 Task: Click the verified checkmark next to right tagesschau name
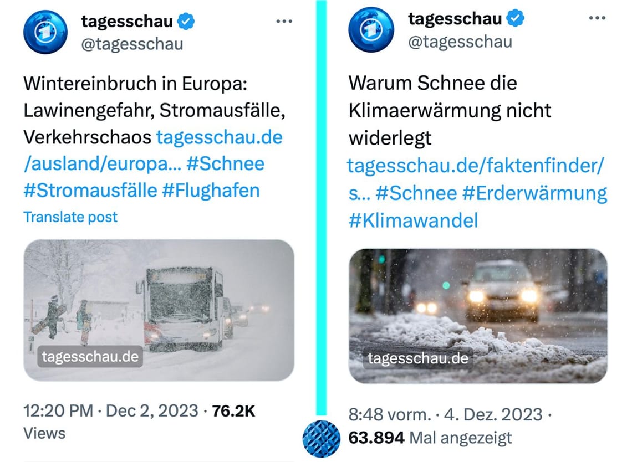point(515,17)
